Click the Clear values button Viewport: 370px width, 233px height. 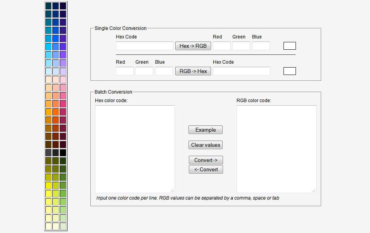[205, 145]
